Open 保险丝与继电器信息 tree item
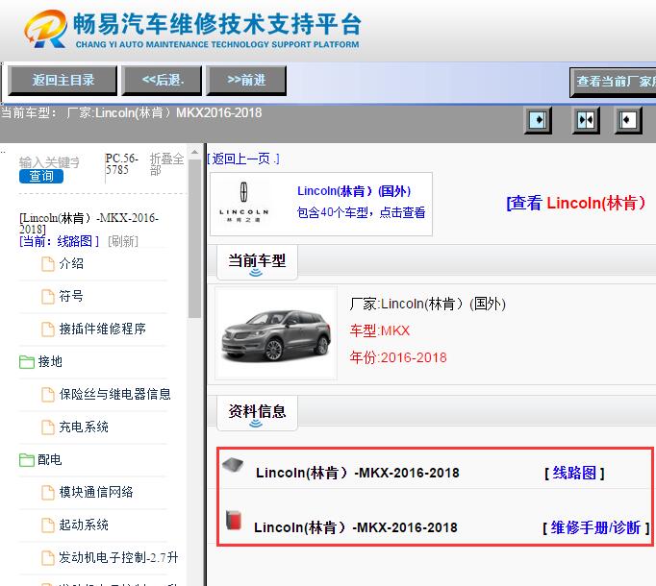Viewport: 656px width, 586px height. pos(114,394)
